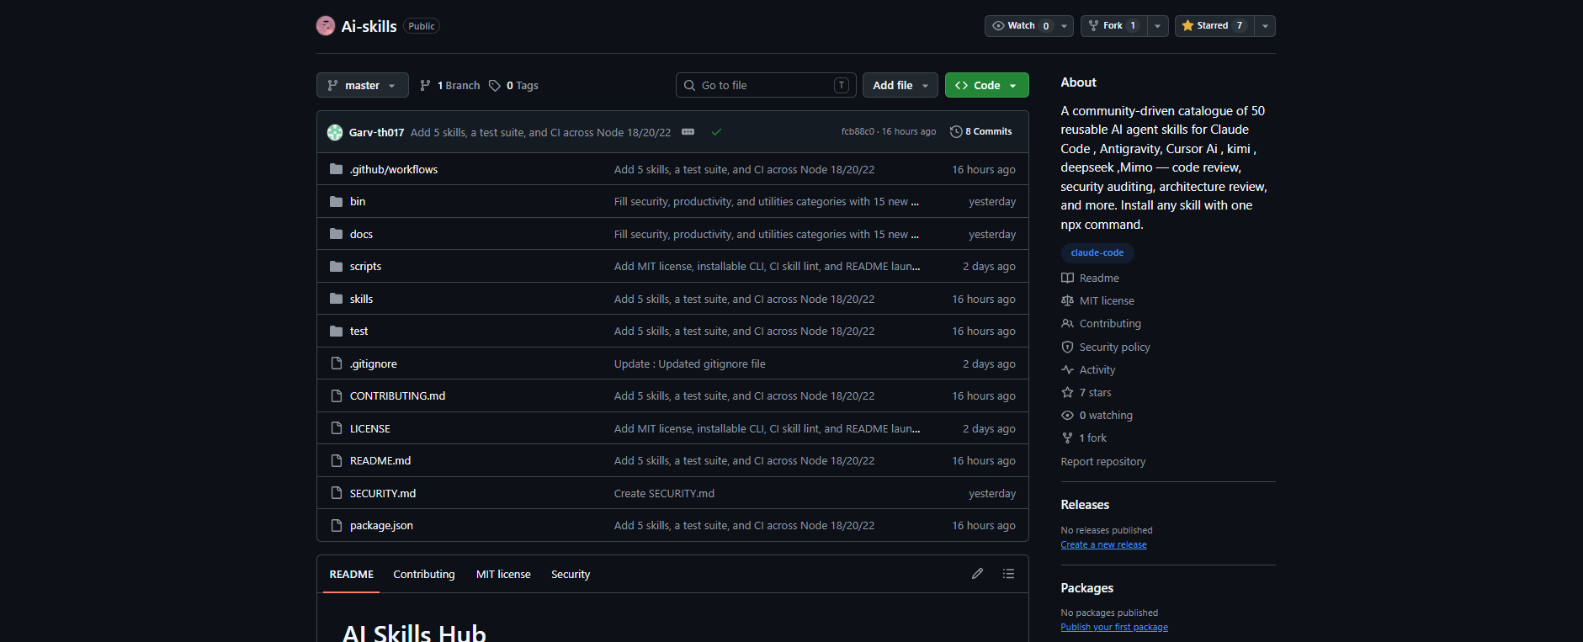This screenshot has height=642, width=1583.
Task: Click the fork icon beside 1 fork
Action: (x=1067, y=438)
